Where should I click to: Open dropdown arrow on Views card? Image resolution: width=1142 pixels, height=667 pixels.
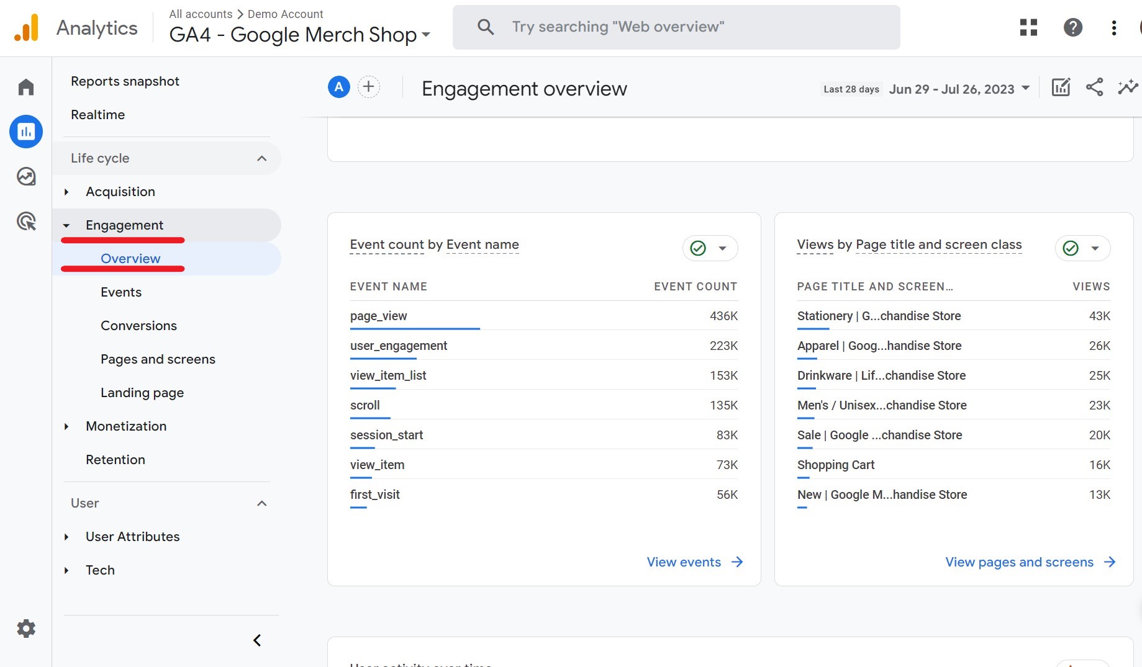point(1095,248)
